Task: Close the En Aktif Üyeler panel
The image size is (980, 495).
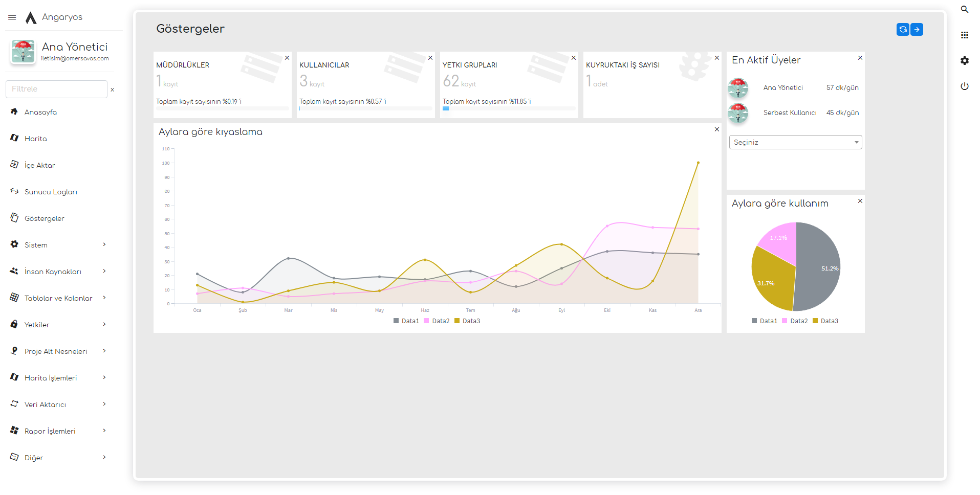Action: [x=860, y=58]
